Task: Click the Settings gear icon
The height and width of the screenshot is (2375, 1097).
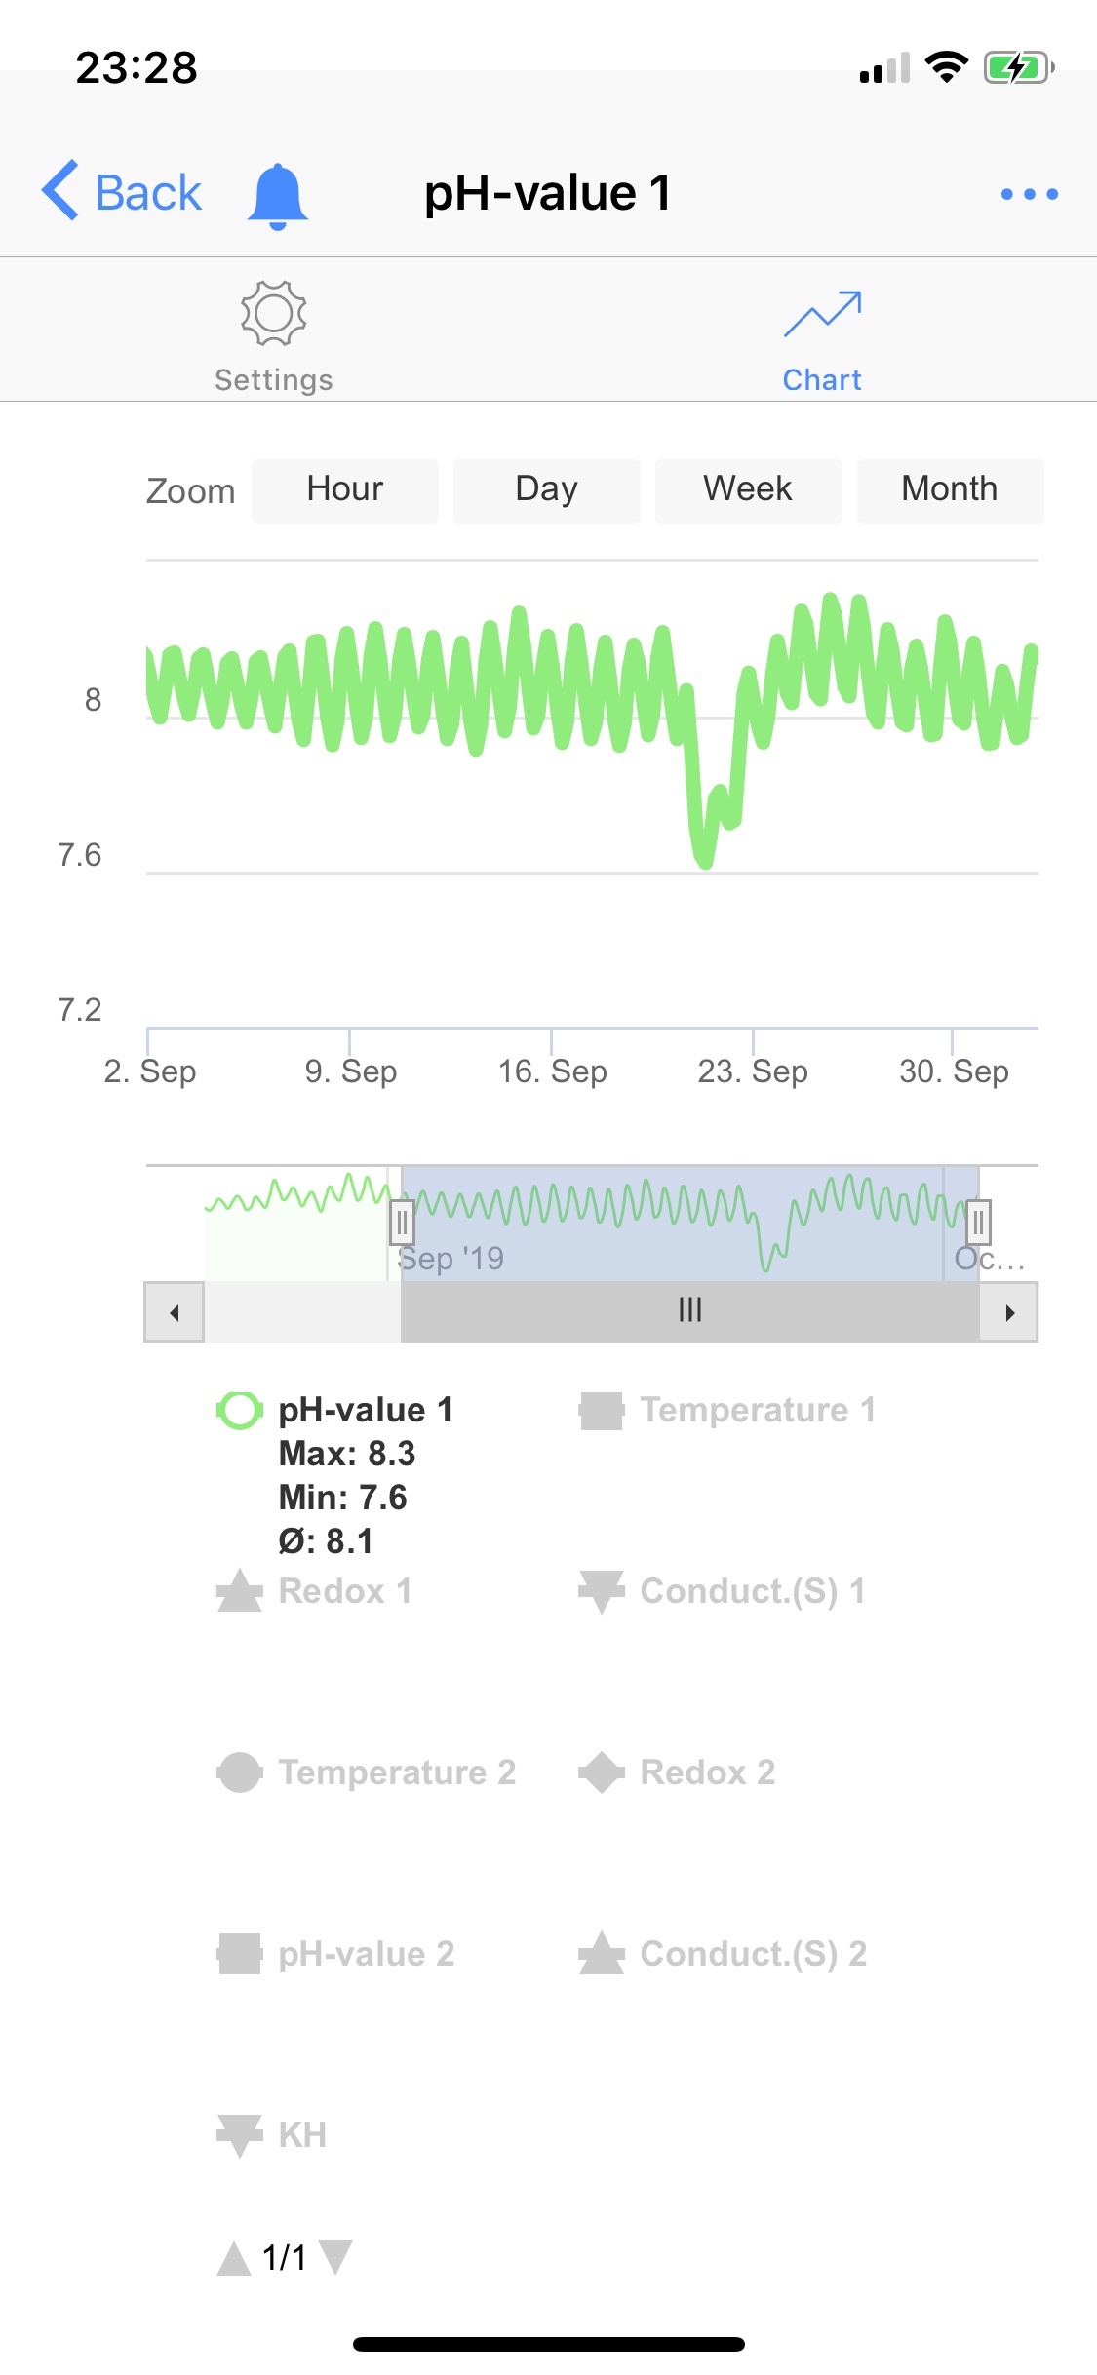Action: [274, 314]
